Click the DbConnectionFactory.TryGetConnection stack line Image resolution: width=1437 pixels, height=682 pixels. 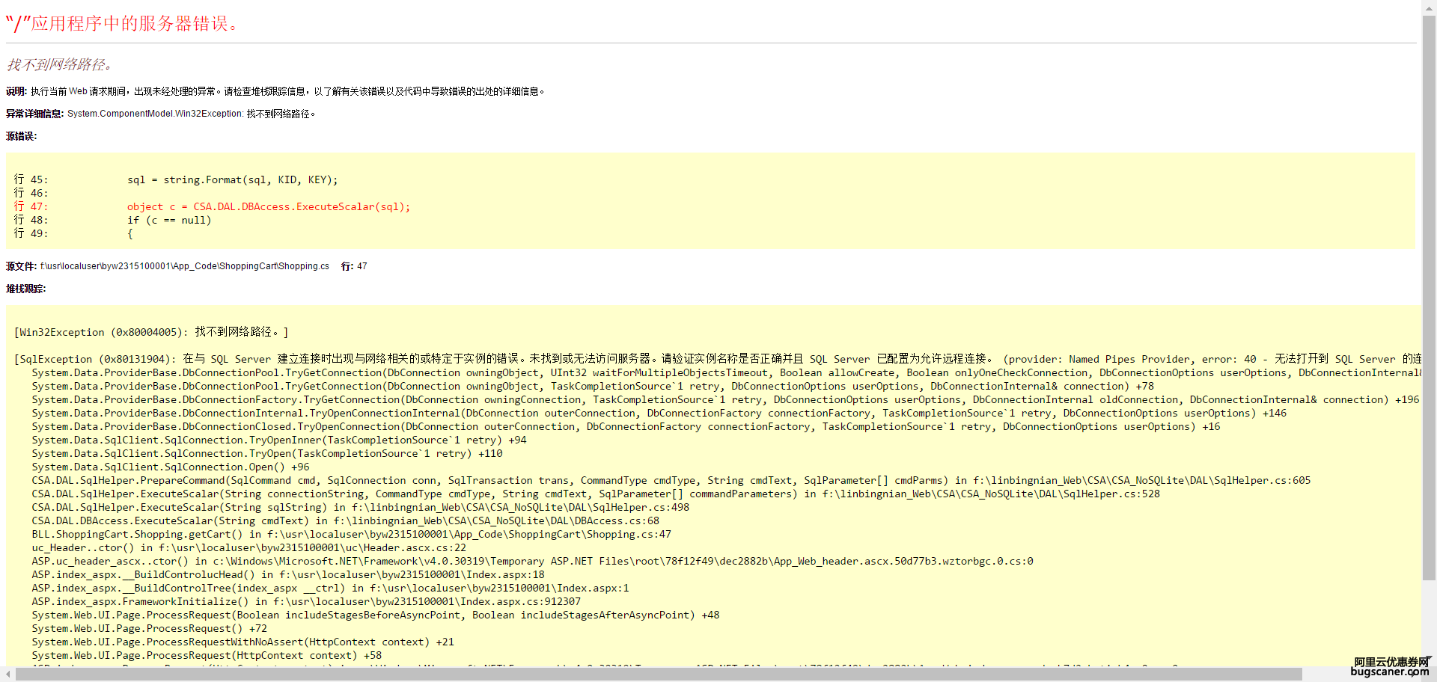point(725,399)
